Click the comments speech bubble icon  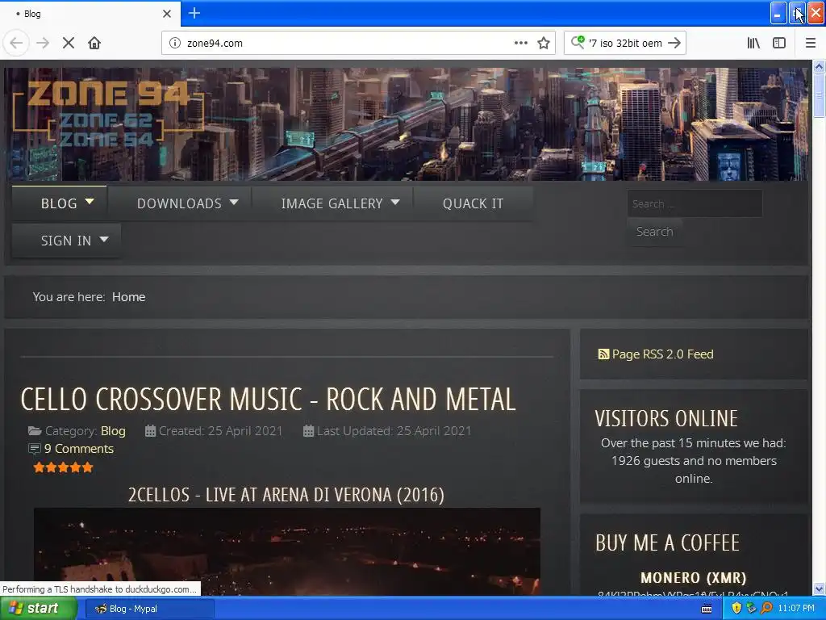[x=34, y=449]
